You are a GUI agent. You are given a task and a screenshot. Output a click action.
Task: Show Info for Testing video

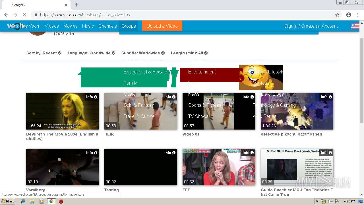point(170,153)
